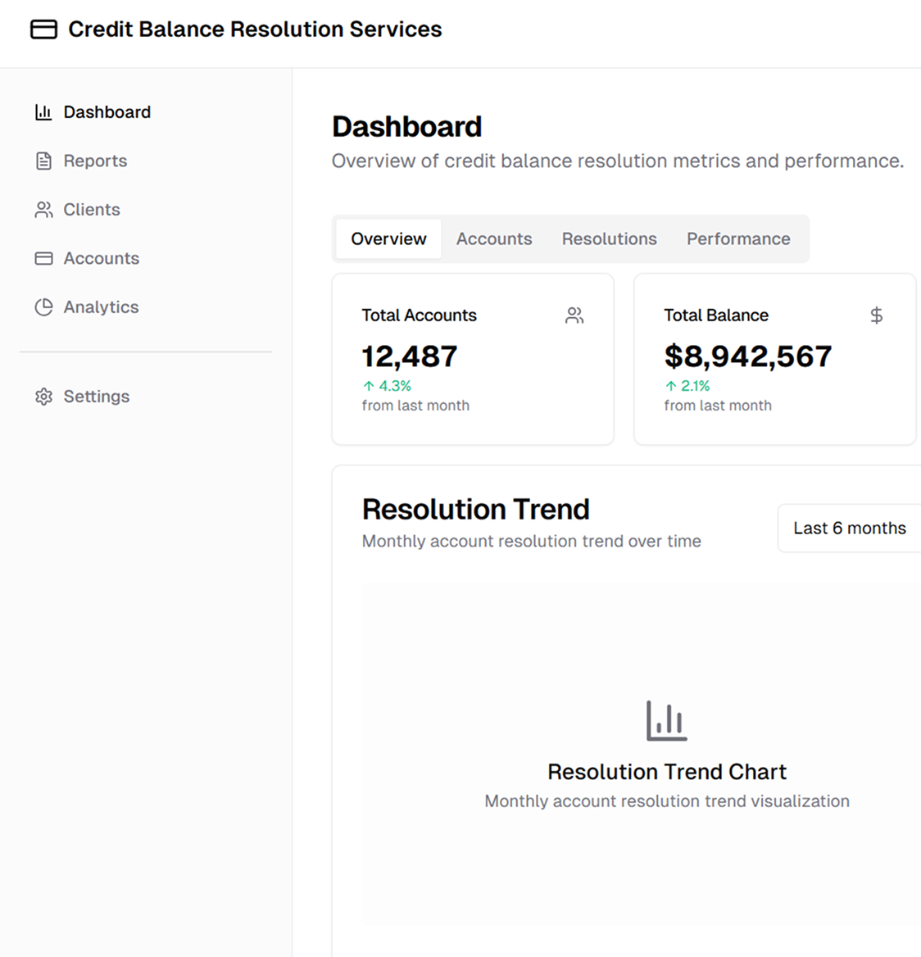Click the Total Accounts value 12,487
Screen dimensions: 921x957
point(410,356)
